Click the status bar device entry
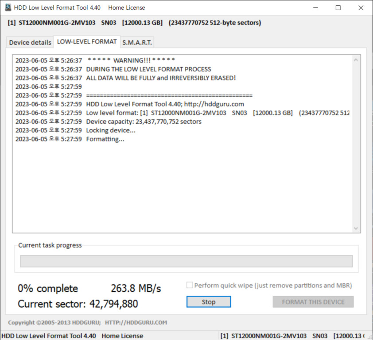373x340 pixels. point(292,336)
